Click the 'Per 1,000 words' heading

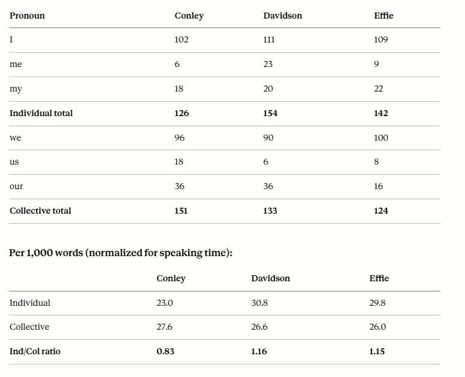[120, 253]
